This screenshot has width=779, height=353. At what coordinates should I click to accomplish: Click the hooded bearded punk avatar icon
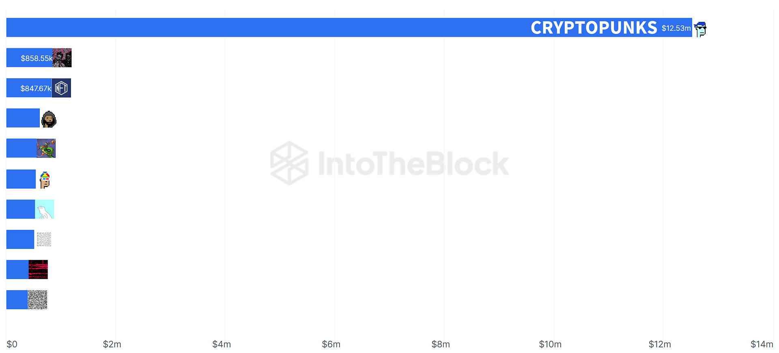49,119
